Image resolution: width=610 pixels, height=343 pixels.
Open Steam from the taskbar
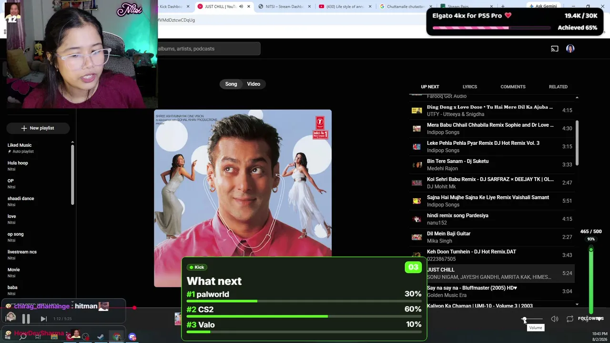click(x=101, y=337)
